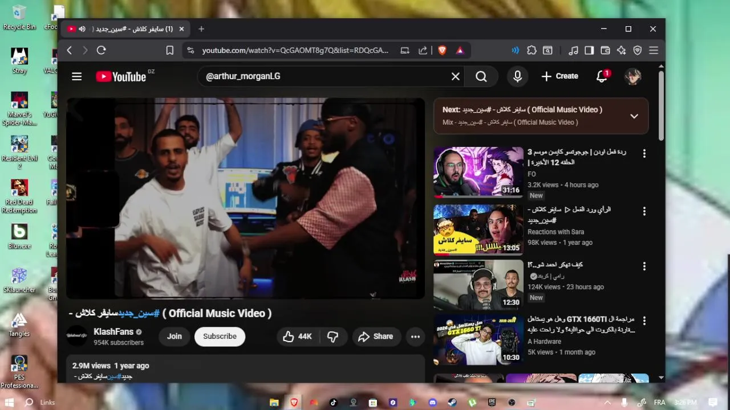Click inside the video player
730x410 pixels.
245,198
